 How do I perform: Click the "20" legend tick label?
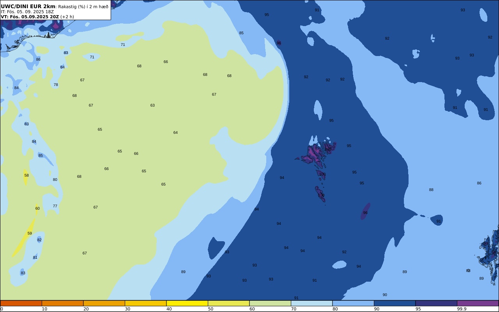point(86,309)
